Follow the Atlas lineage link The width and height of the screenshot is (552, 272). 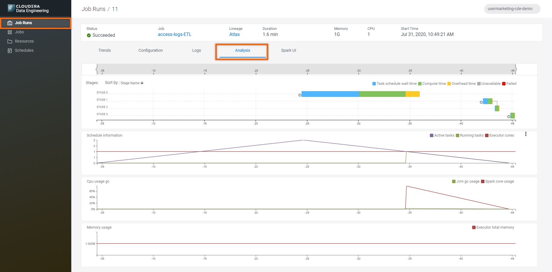[x=234, y=35]
